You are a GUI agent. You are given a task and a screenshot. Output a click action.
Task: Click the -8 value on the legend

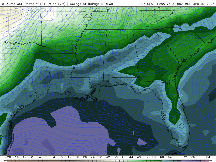tap(31, 157)
